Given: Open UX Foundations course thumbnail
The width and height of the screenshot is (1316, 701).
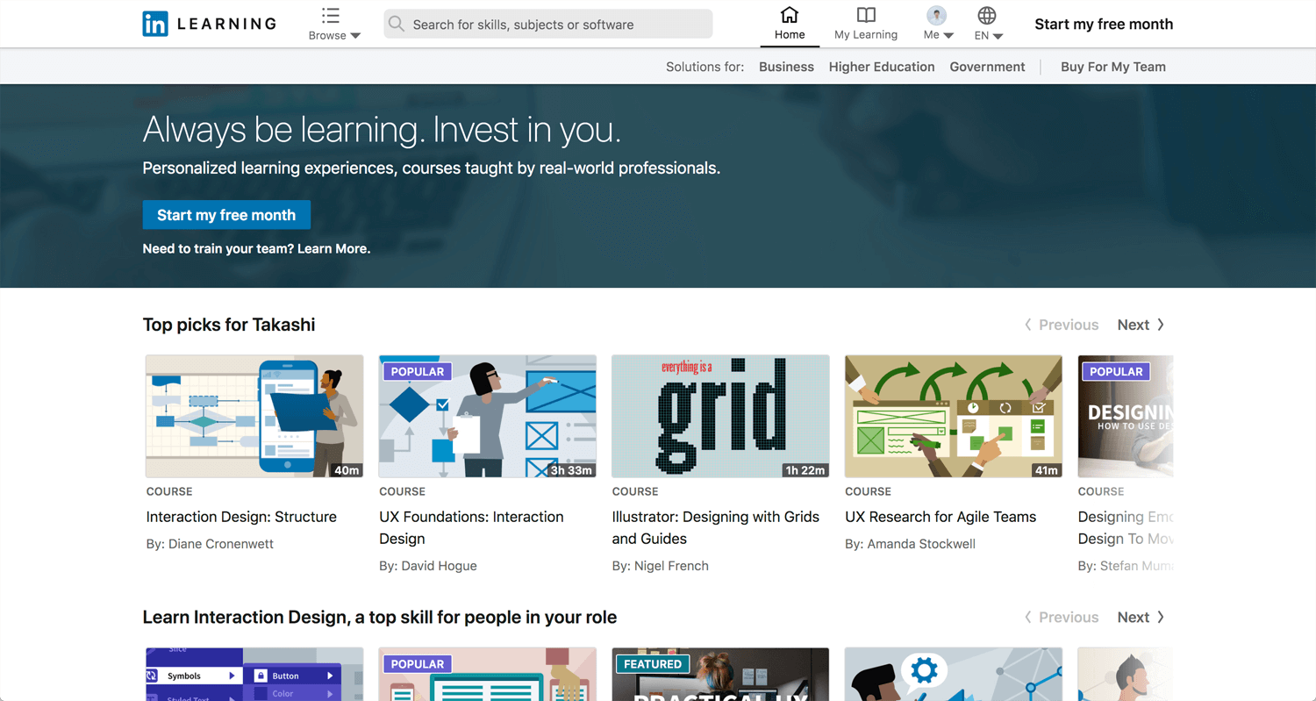Looking at the screenshot, I should (x=488, y=416).
